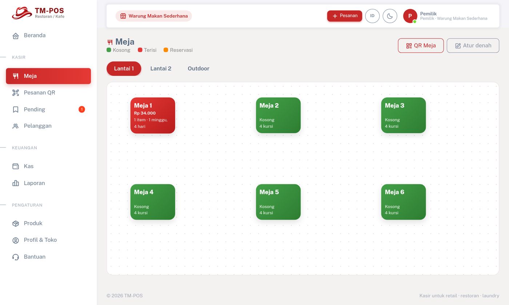The height and width of the screenshot is (305, 509).
Task: Open Laporan in the sidebar
Action: point(48,183)
